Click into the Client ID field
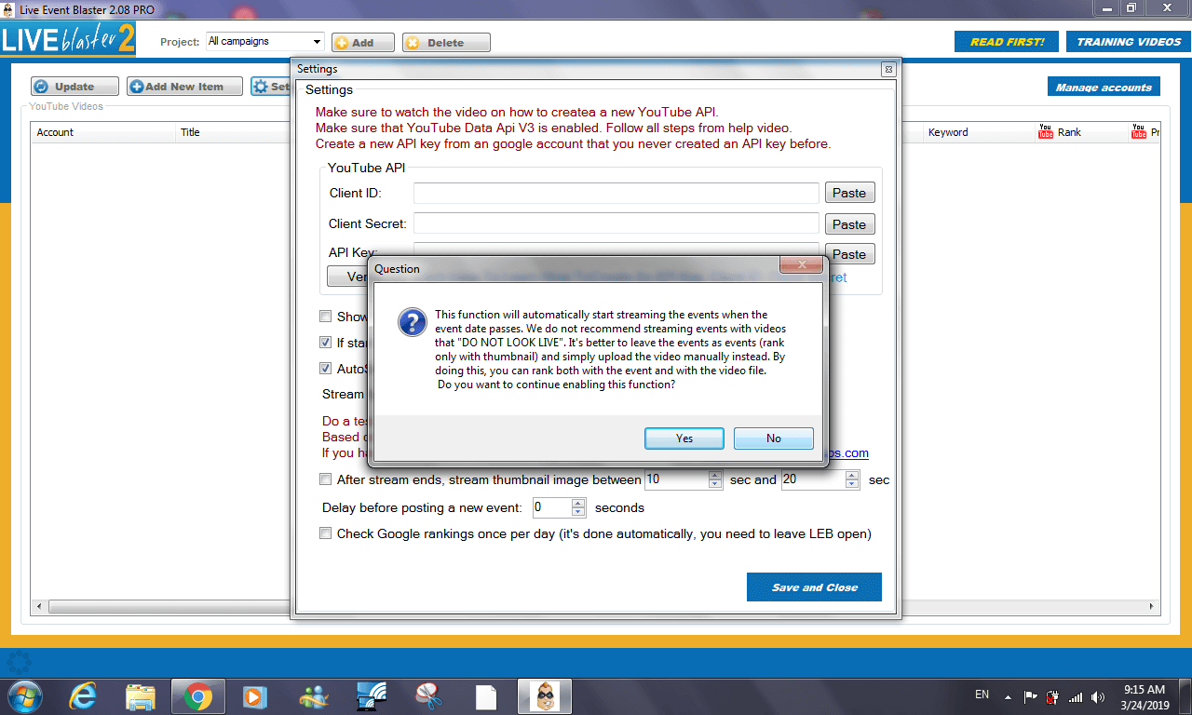 click(x=616, y=193)
